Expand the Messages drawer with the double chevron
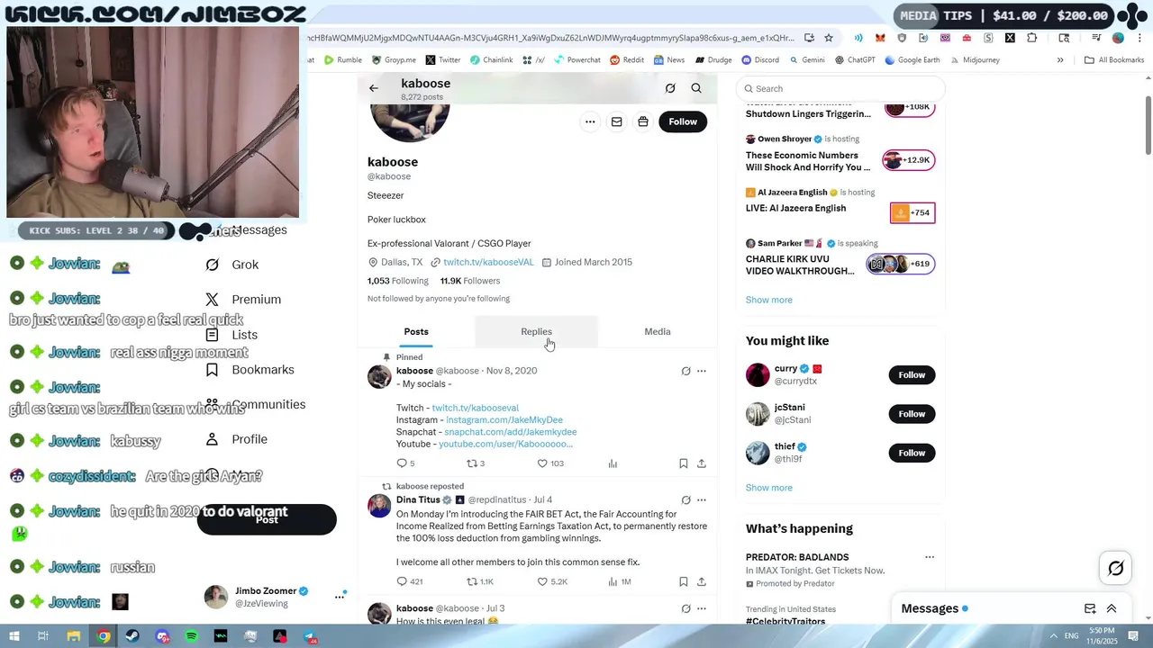 [x=1112, y=608]
